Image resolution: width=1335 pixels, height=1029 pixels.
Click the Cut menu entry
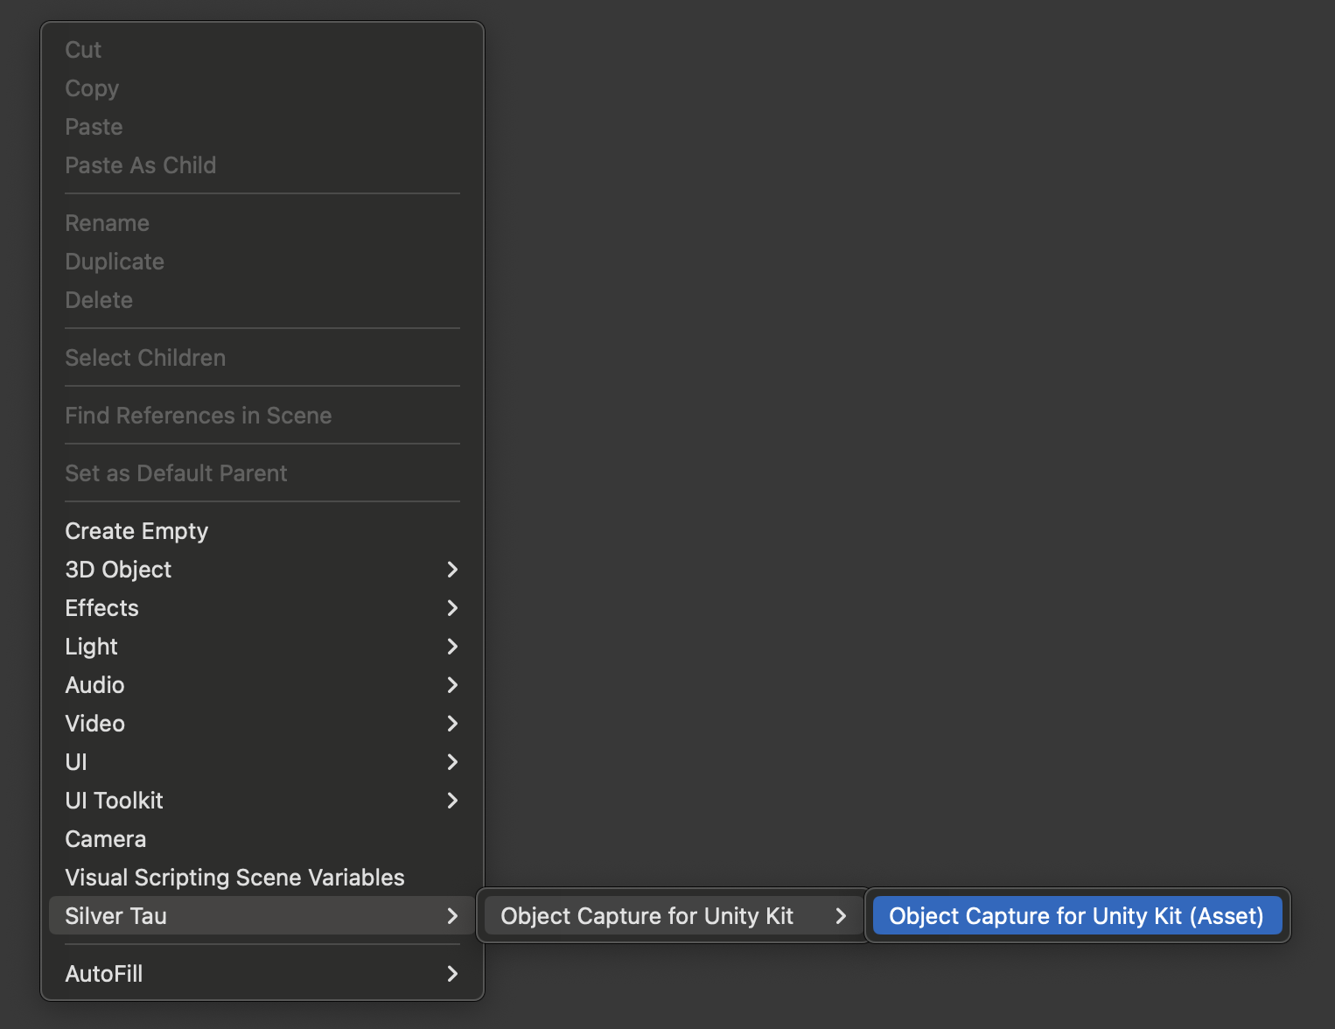pos(262,50)
